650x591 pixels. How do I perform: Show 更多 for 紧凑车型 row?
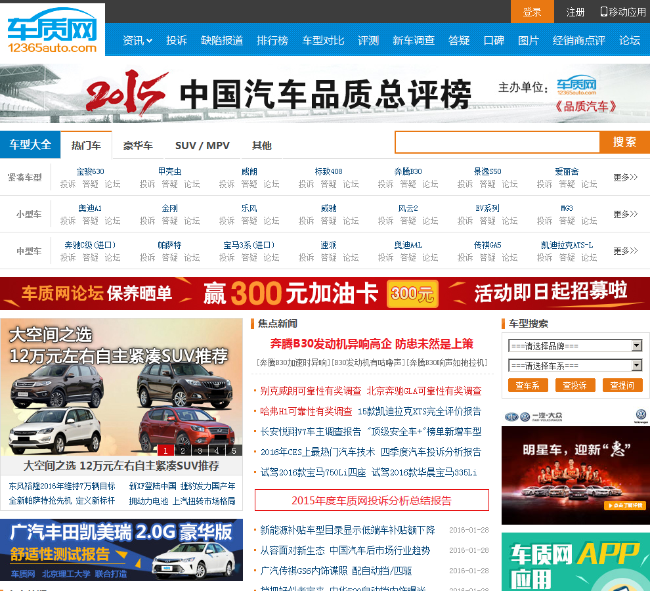tap(626, 177)
